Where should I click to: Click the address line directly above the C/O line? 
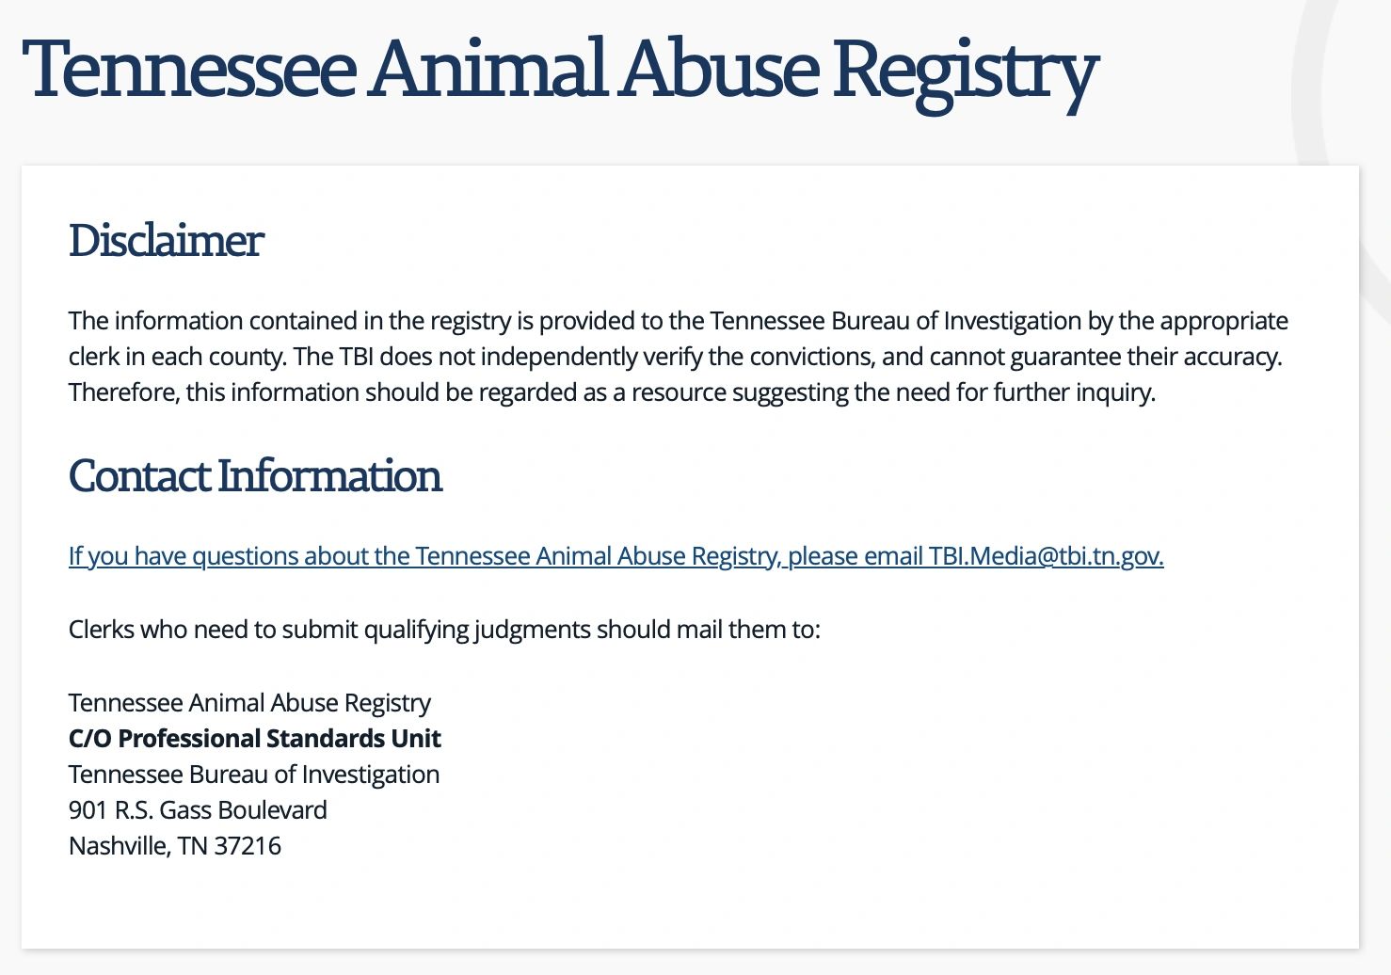point(249,703)
